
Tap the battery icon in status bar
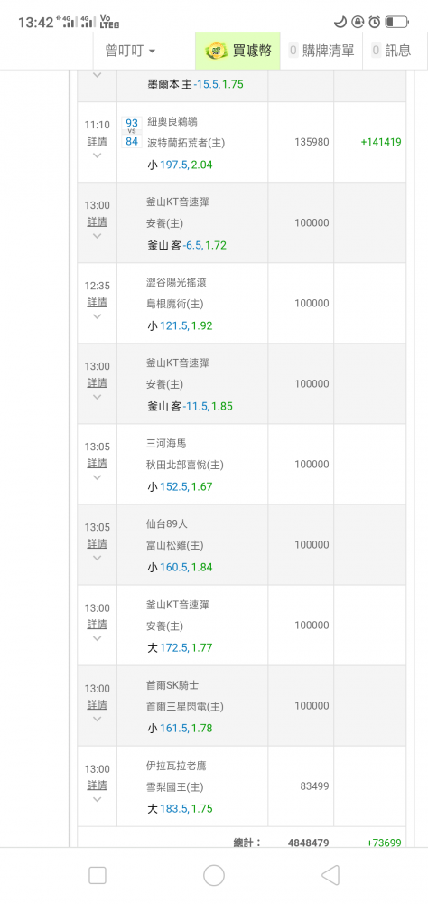[396, 22]
